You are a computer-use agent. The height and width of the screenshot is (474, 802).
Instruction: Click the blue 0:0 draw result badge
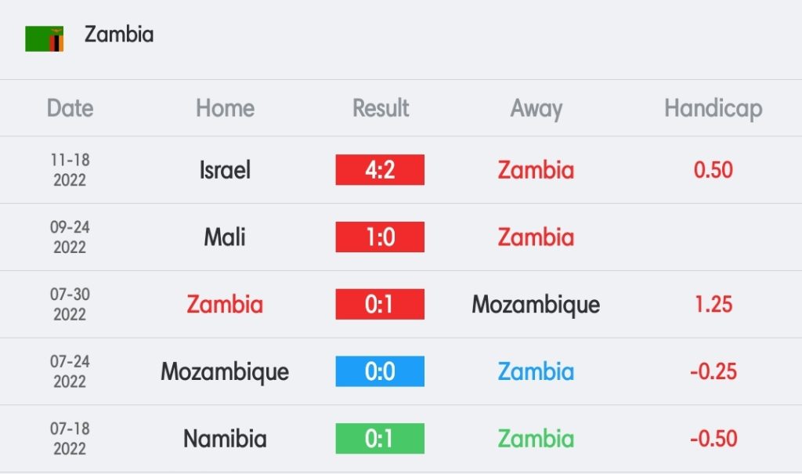coord(380,371)
